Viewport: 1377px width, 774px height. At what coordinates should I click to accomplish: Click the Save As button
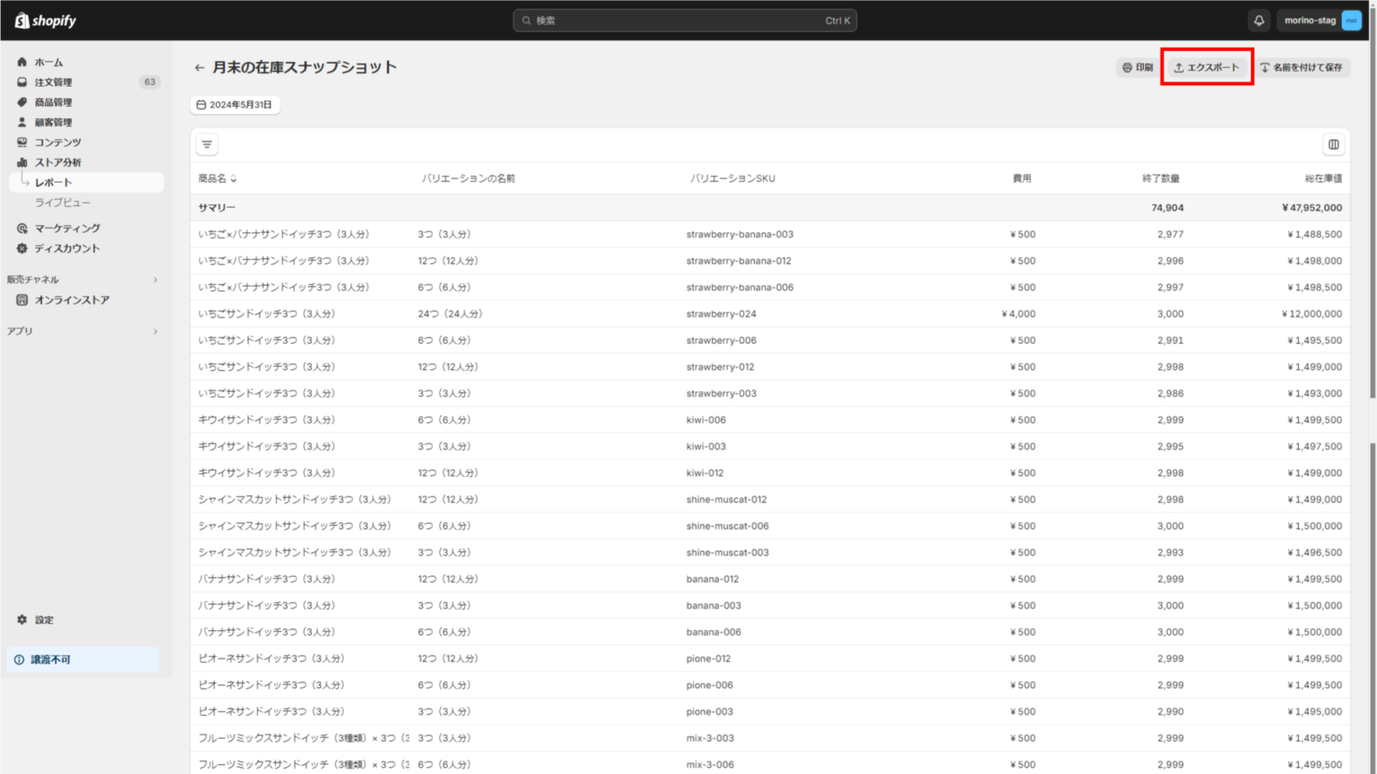1301,67
